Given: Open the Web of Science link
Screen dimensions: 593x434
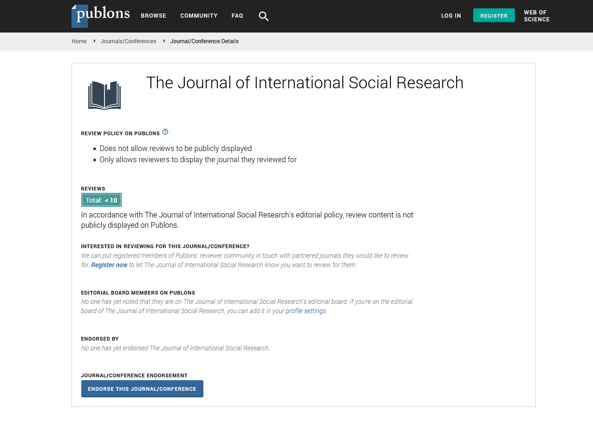Looking at the screenshot, I should (x=536, y=16).
